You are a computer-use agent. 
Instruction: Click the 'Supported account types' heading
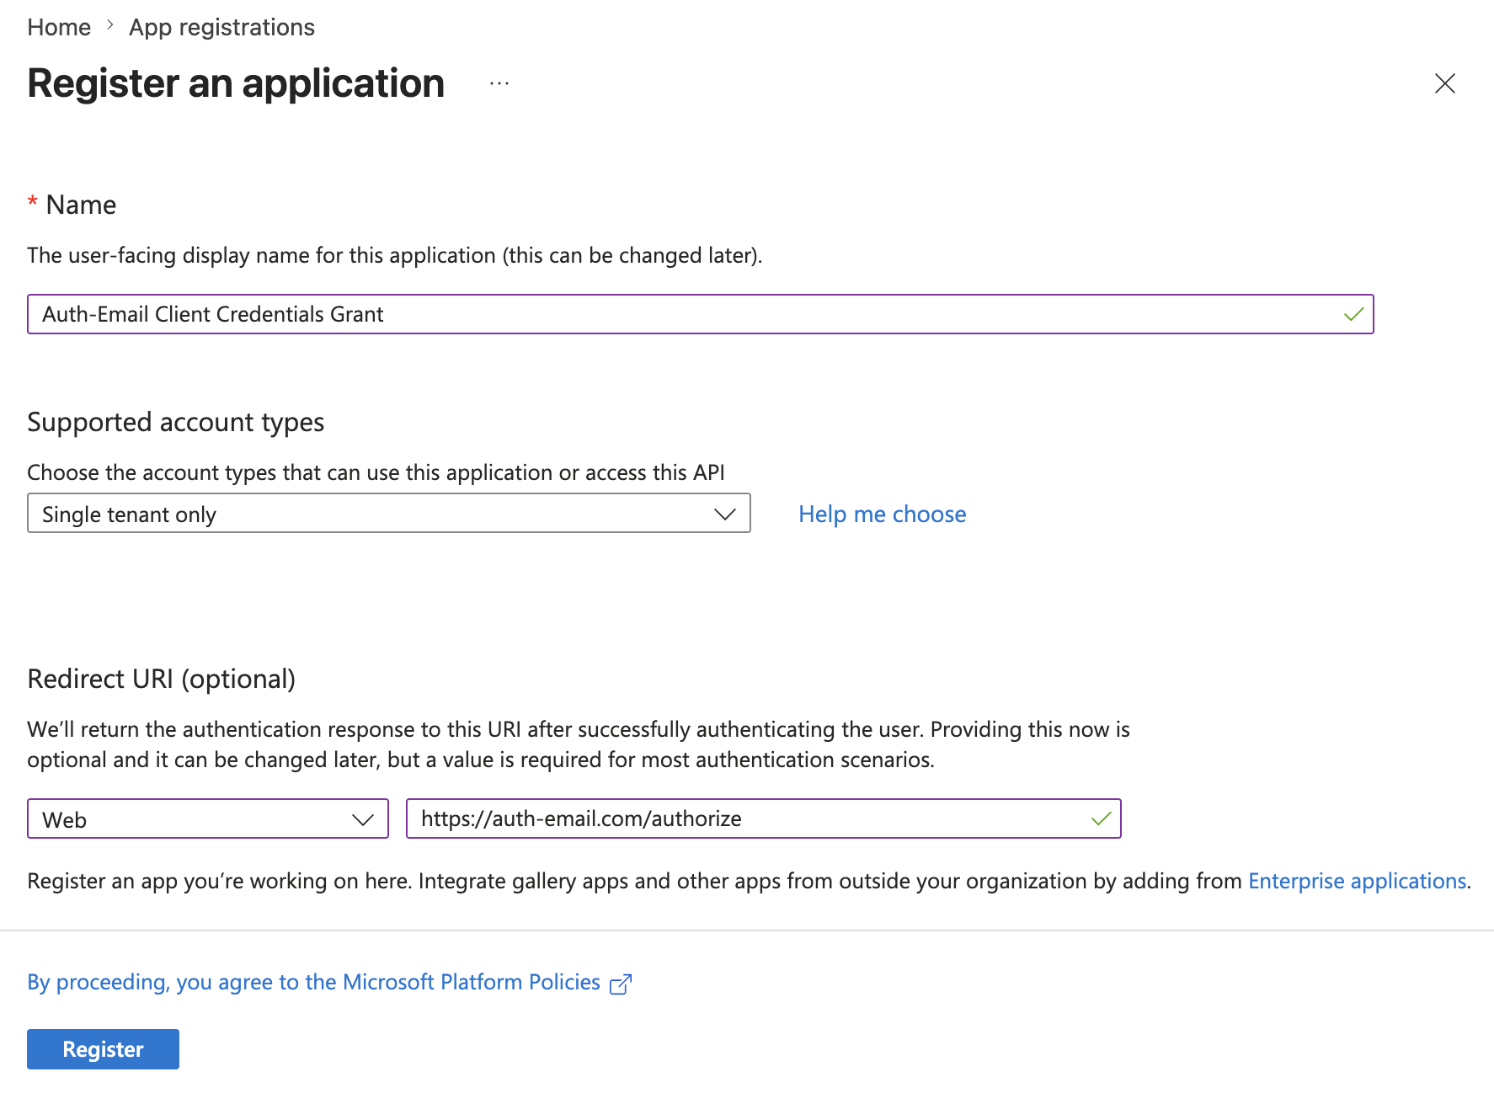pos(175,422)
